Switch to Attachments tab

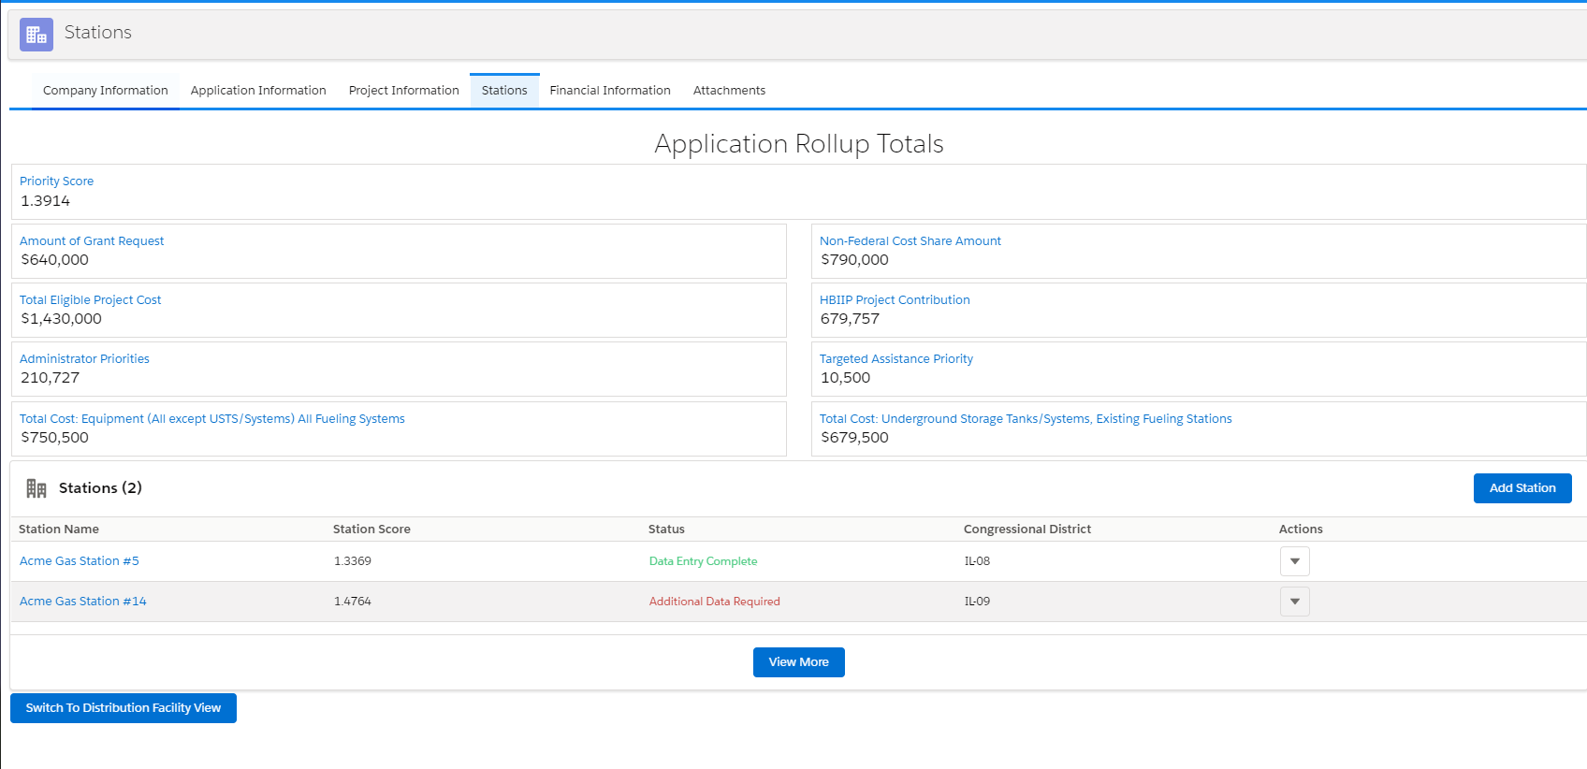729,91
